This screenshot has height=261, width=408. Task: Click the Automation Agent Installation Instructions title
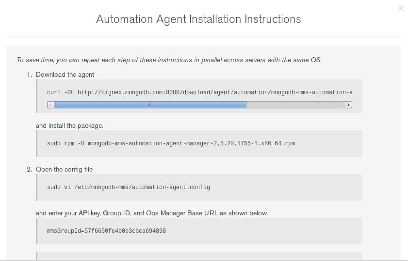[x=198, y=19]
